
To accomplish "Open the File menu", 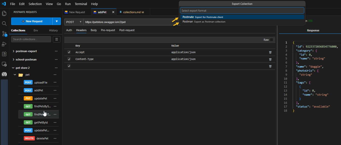I will 13,4.
